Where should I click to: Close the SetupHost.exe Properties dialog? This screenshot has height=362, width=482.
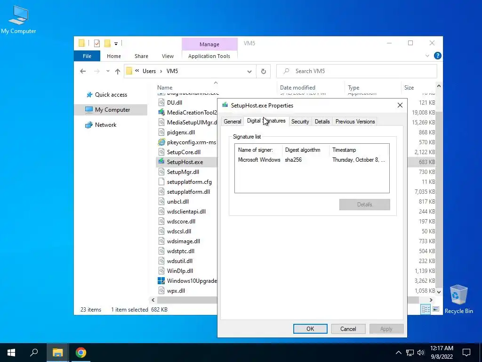click(x=400, y=105)
